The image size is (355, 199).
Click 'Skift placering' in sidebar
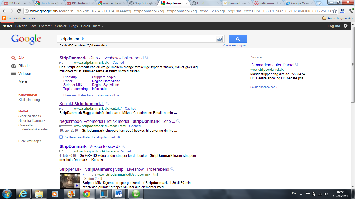pos(29,100)
